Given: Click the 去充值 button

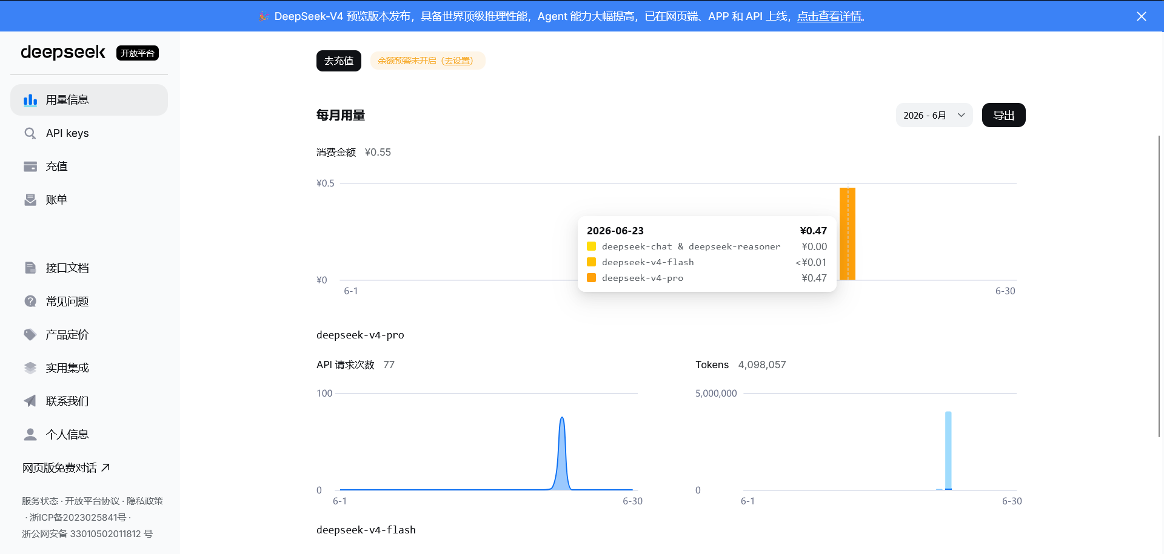Looking at the screenshot, I should tap(339, 61).
